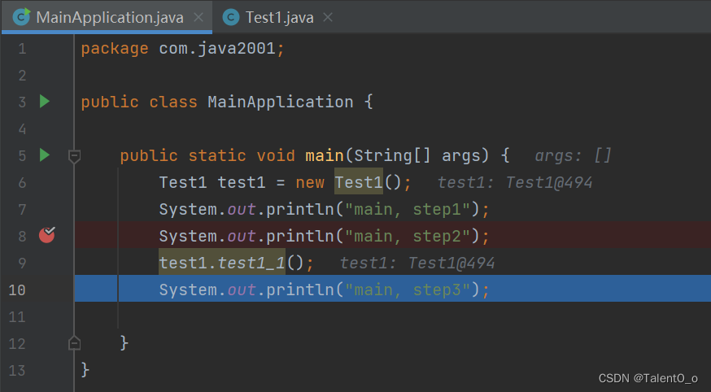Click line number 1 in the gutter
The image size is (711, 392).
[22, 49]
